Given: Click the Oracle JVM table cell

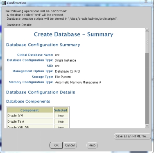Looking at the screenshot, I should click(30, 116).
